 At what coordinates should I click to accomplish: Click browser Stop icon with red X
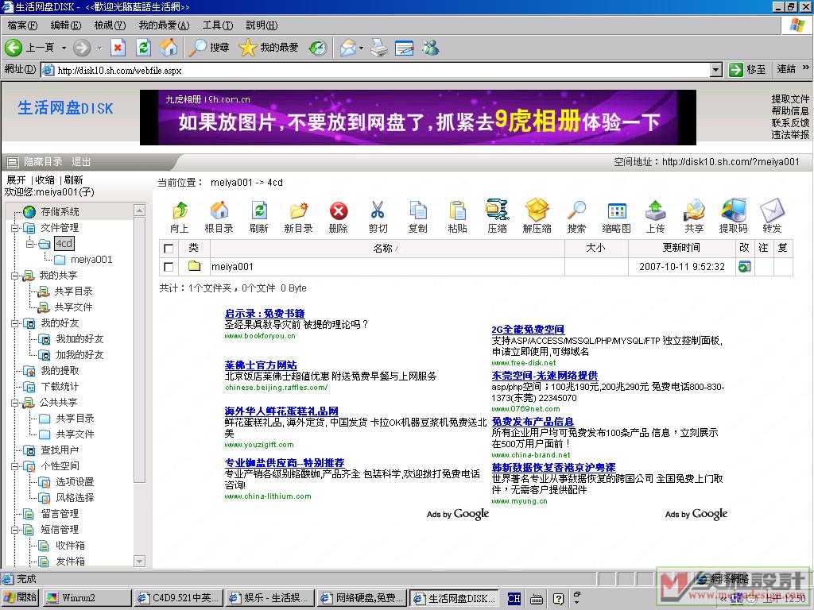point(118,48)
